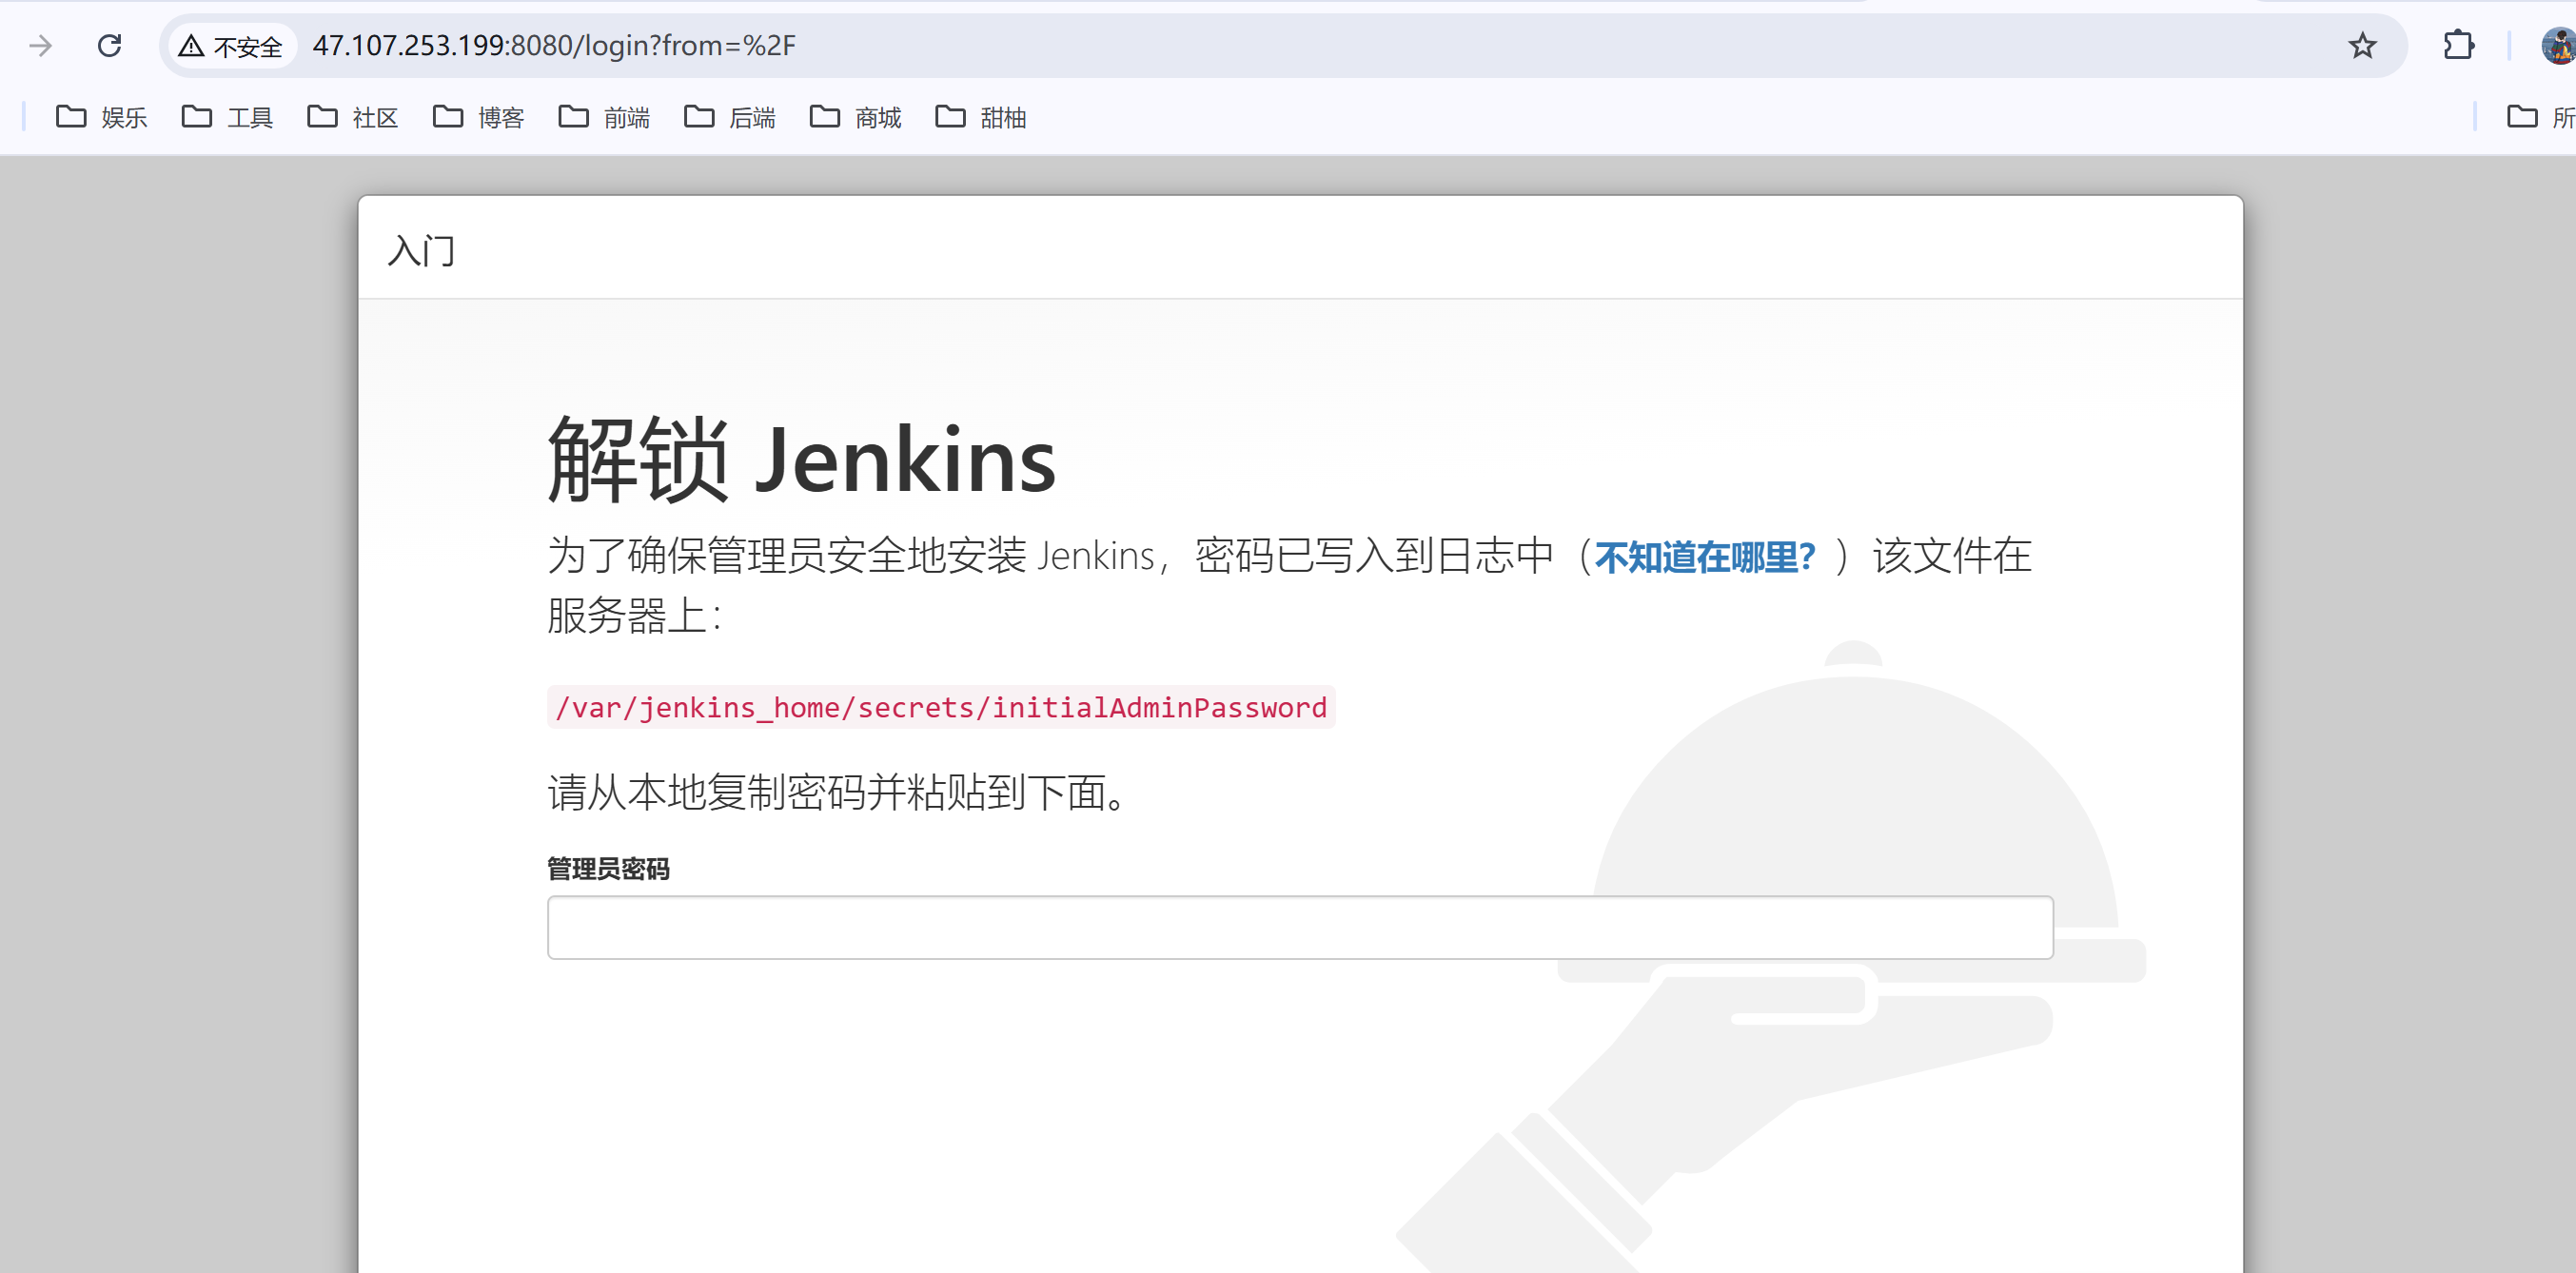Image resolution: width=2576 pixels, height=1273 pixels.
Task: Reload the Jenkins login page
Action: coord(109,46)
